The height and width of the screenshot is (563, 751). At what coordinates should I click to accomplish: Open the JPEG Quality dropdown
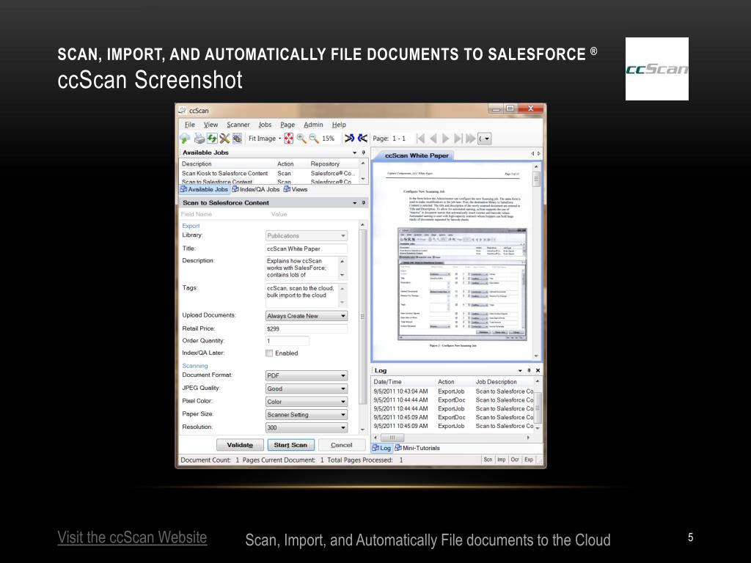point(307,389)
